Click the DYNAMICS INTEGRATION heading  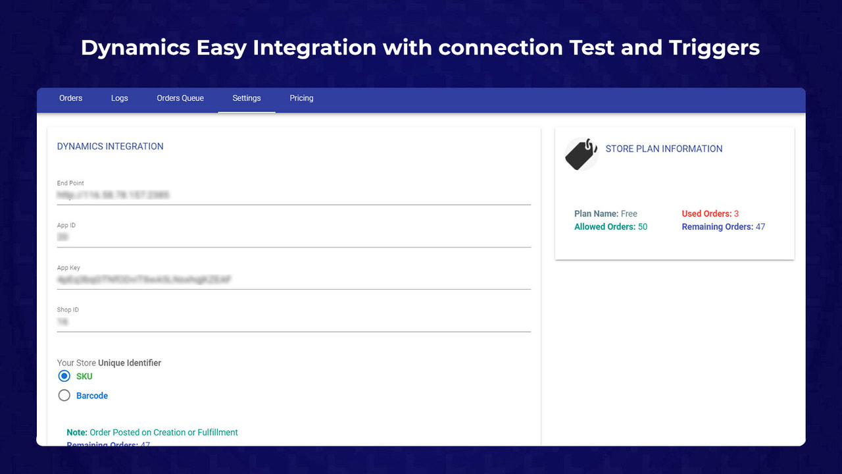click(x=110, y=146)
